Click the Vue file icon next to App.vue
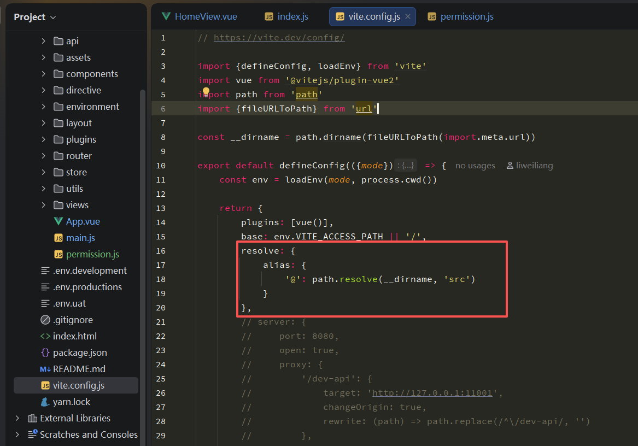 coord(60,221)
